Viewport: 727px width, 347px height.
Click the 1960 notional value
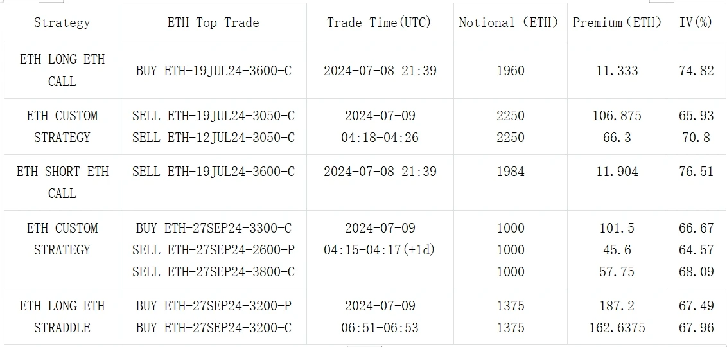[x=510, y=70]
